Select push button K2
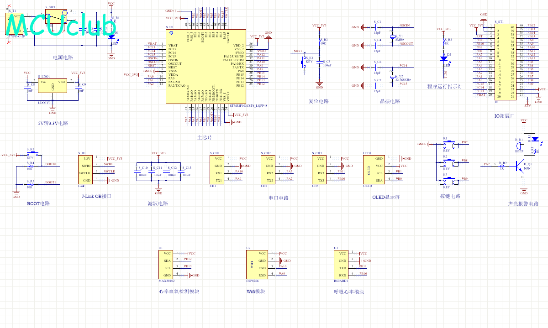This screenshot has height=328, width=548. click(x=449, y=162)
